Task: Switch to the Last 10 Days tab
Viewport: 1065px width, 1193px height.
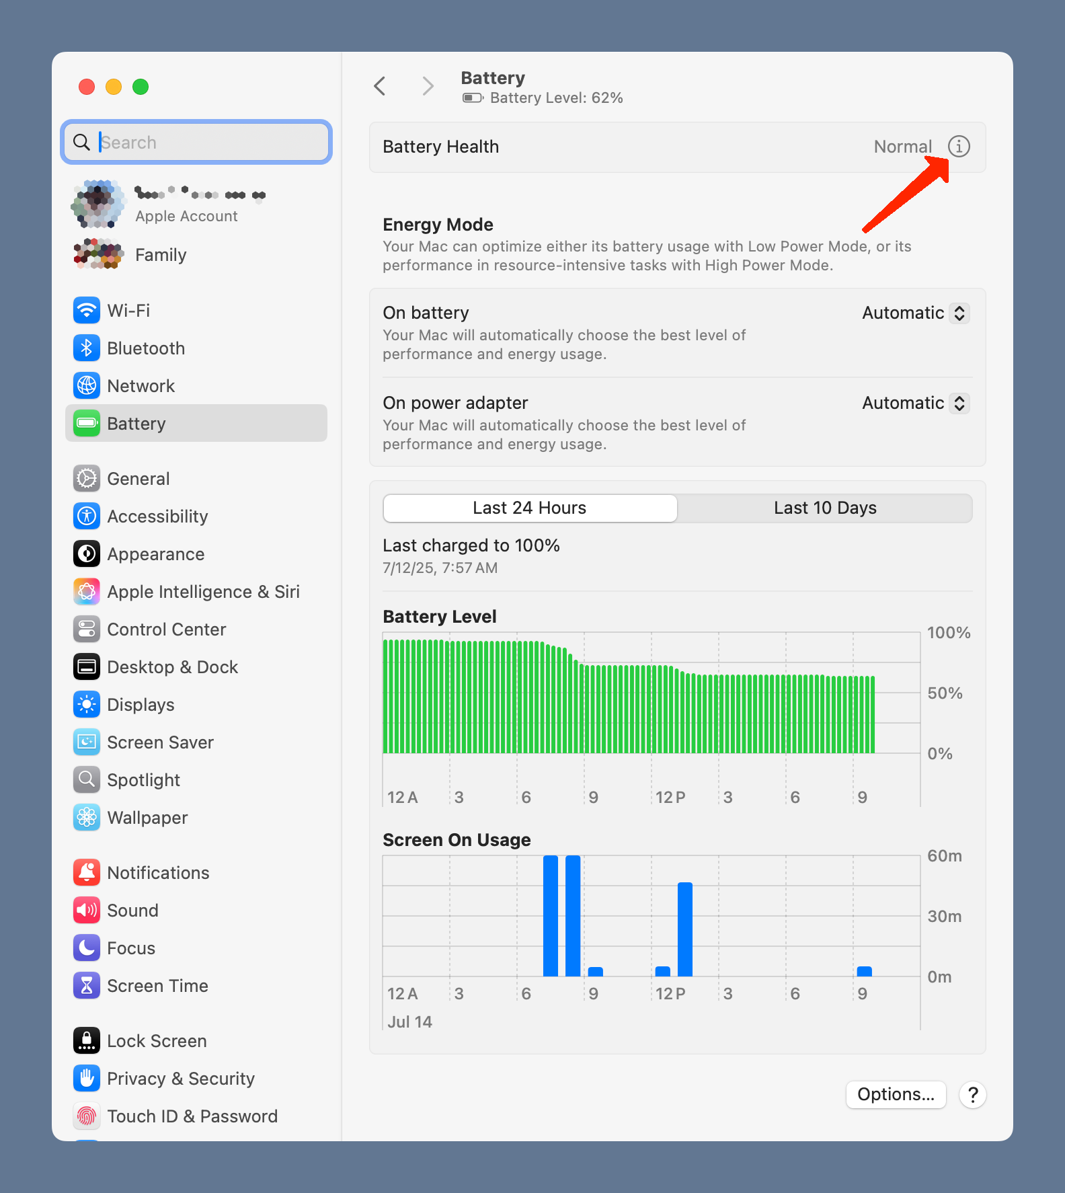Action: click(825, 508)
